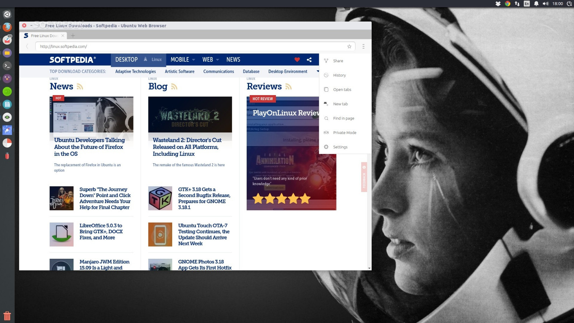The image size is (574, 323).
Task: Click the share icon in Softpedia header
Action: click(x=309, y=60)
